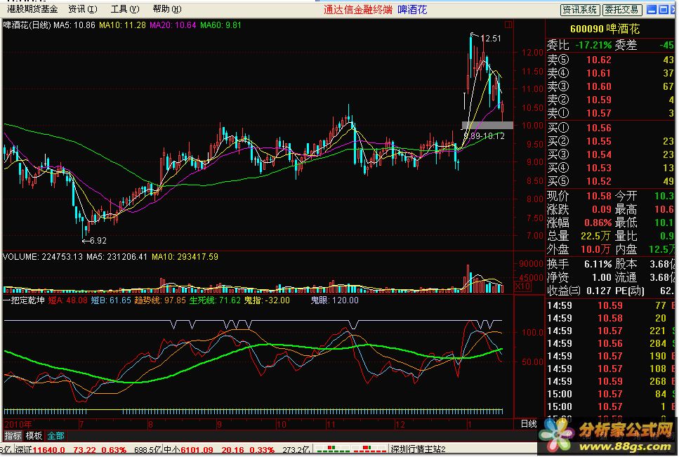Click the 深证 11640.0 index in status bar
The width and height of the screenshot is (679, 457).
pos(40,450)
